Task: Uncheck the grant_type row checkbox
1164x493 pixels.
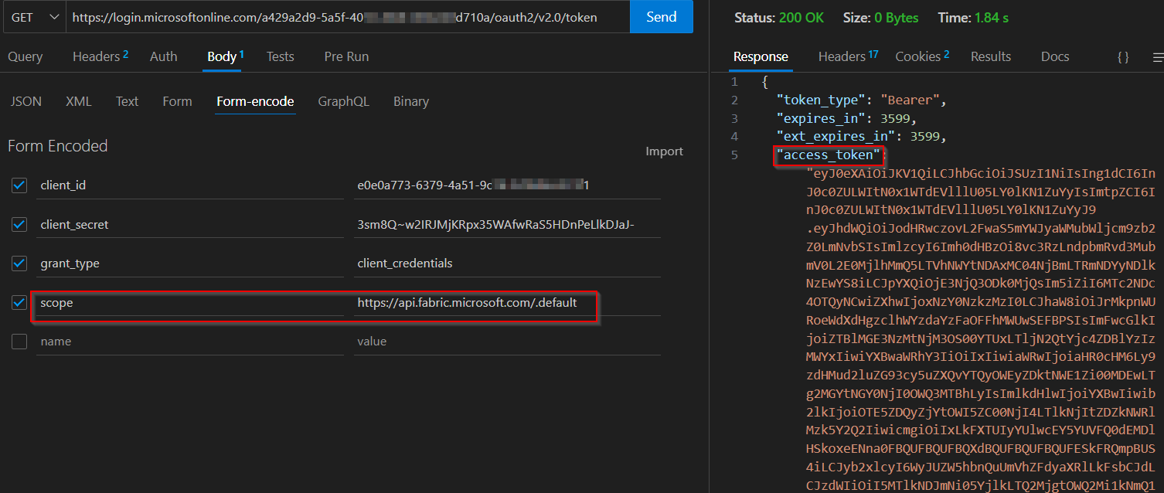Action: pos(19,263)
